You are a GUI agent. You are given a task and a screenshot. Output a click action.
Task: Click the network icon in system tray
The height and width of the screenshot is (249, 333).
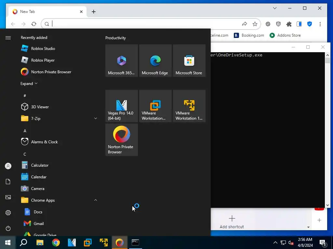[x=283, y=243]
